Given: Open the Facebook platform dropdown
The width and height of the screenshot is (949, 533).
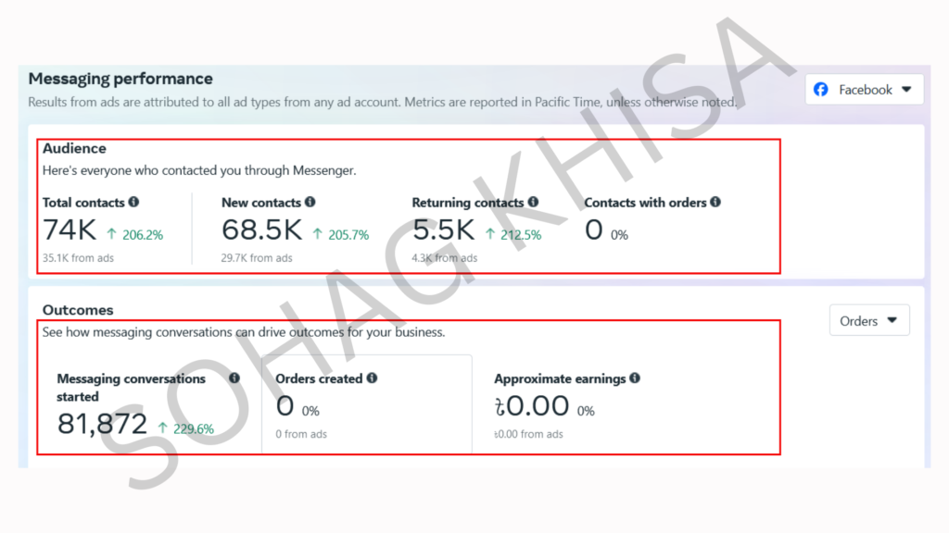Looking at the screenshot, I should point(865,90).
